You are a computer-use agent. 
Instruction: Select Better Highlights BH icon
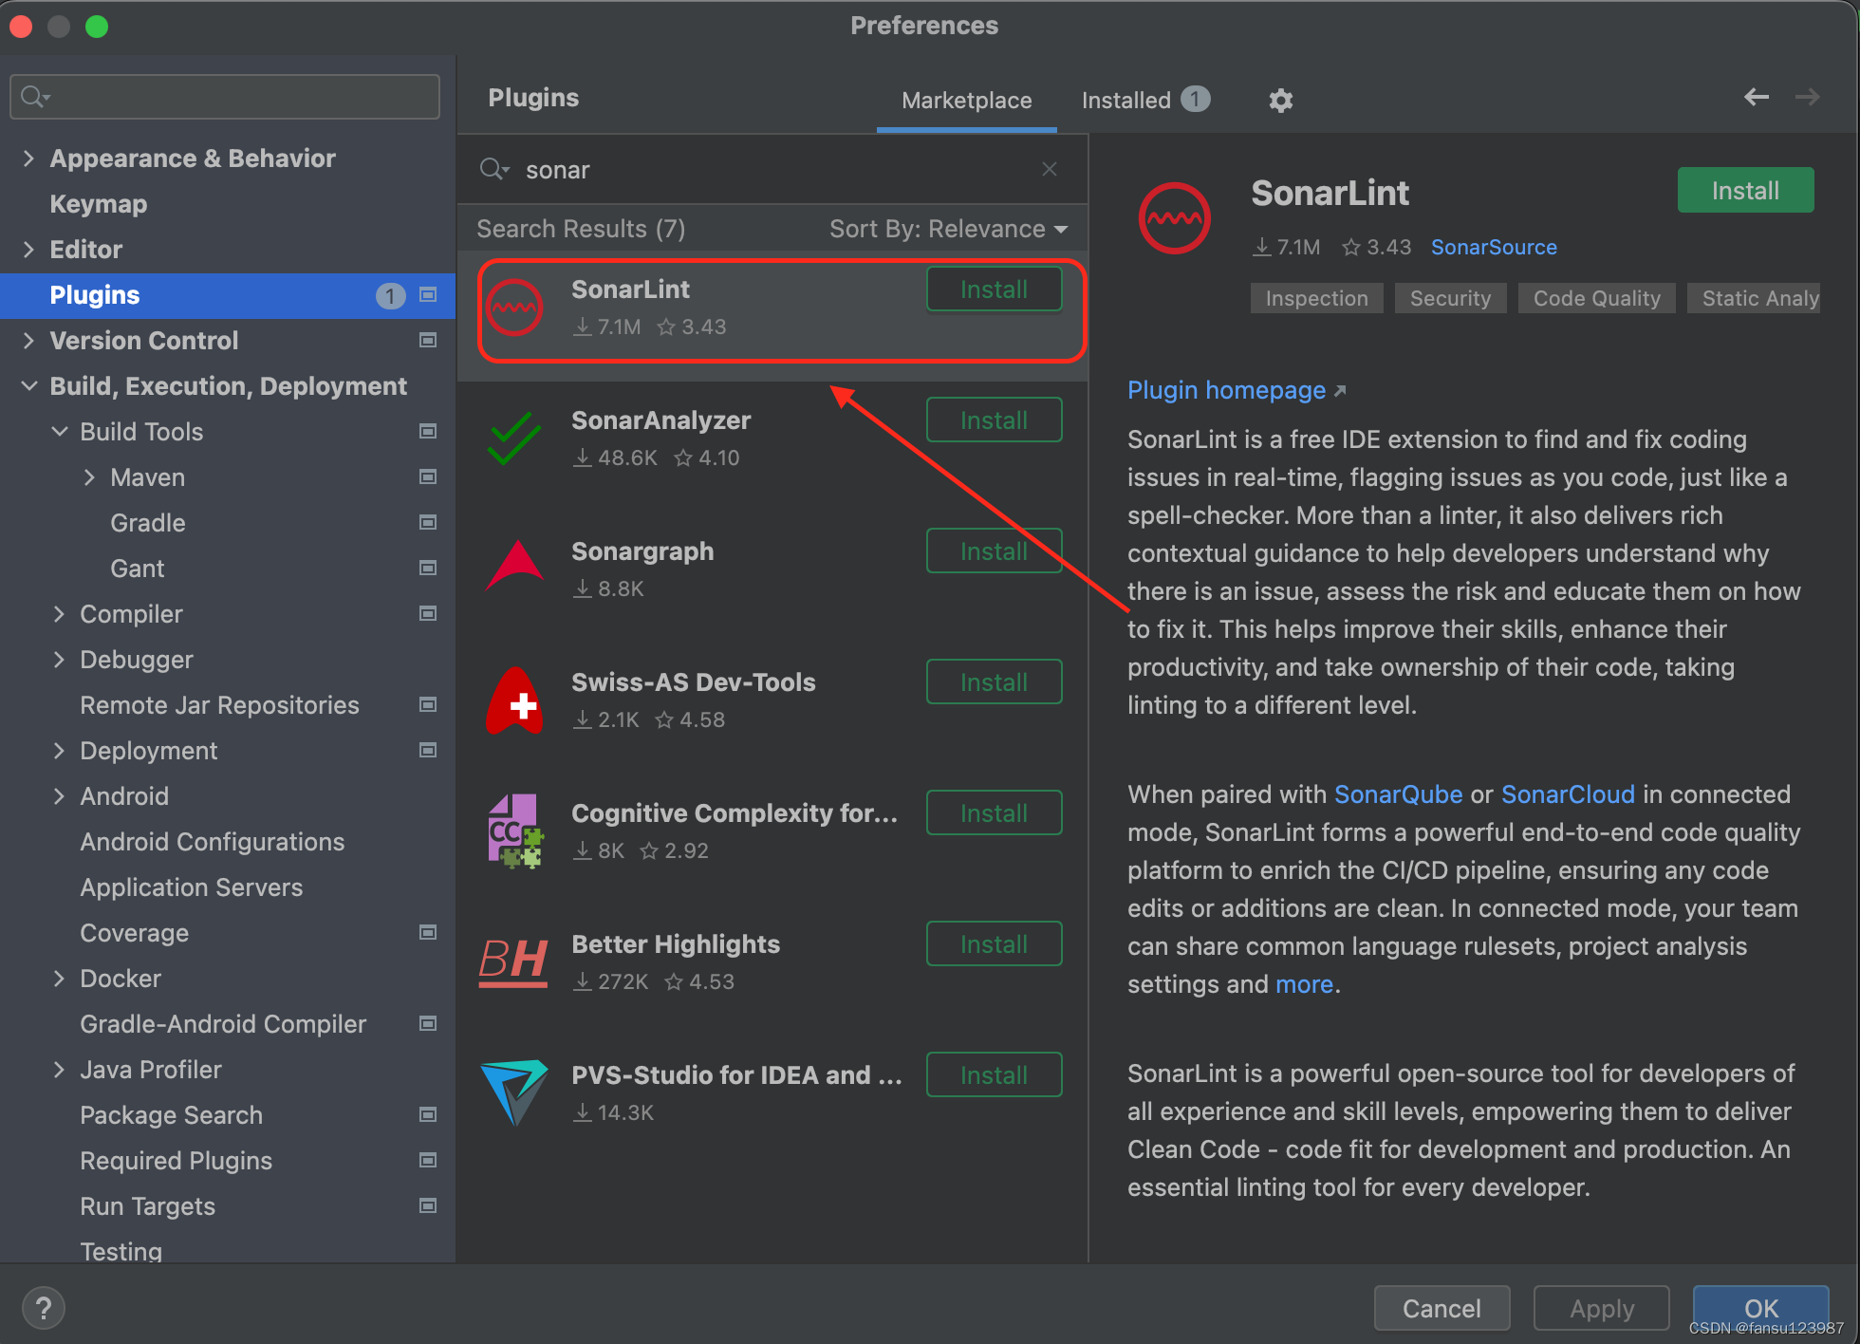tap(514, 962)
